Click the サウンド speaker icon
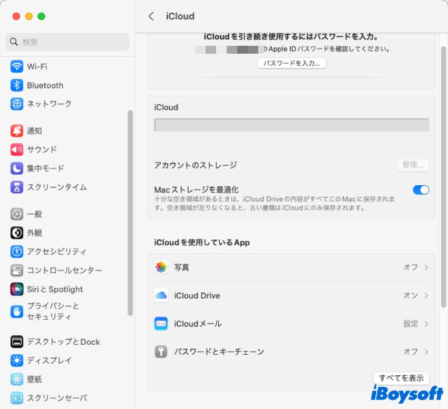This screenshot has width=448, height=409. coord(17,149)
